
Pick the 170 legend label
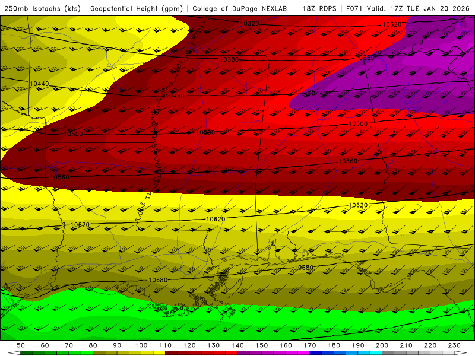point(310,345)
